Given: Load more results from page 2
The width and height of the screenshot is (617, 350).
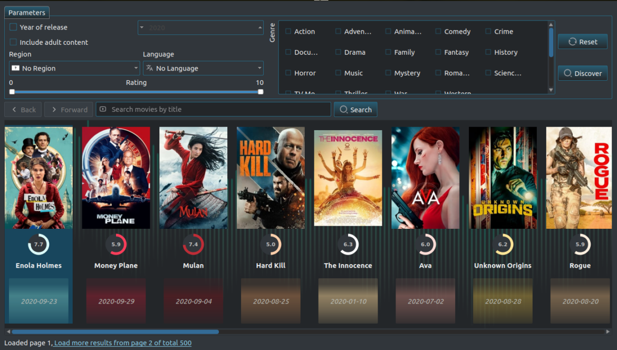Looking at the screenshot, I should pos(122,343).
